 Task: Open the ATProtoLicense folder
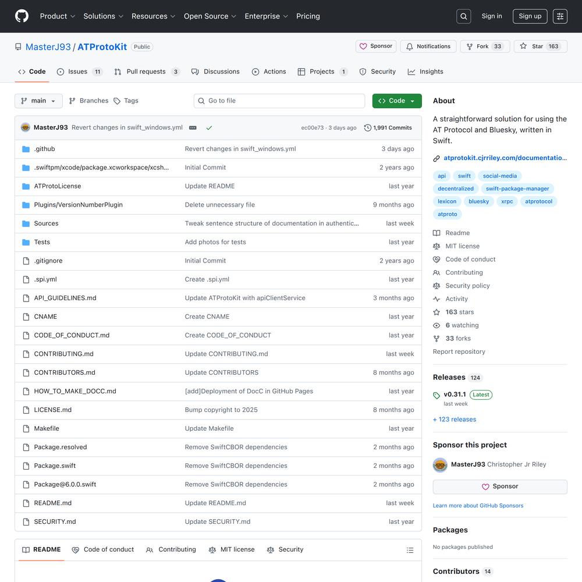pyautogui.click(x=58, y=186)
